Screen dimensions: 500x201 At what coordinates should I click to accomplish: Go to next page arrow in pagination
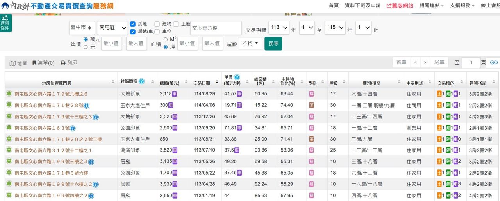[x=425, y=62]
